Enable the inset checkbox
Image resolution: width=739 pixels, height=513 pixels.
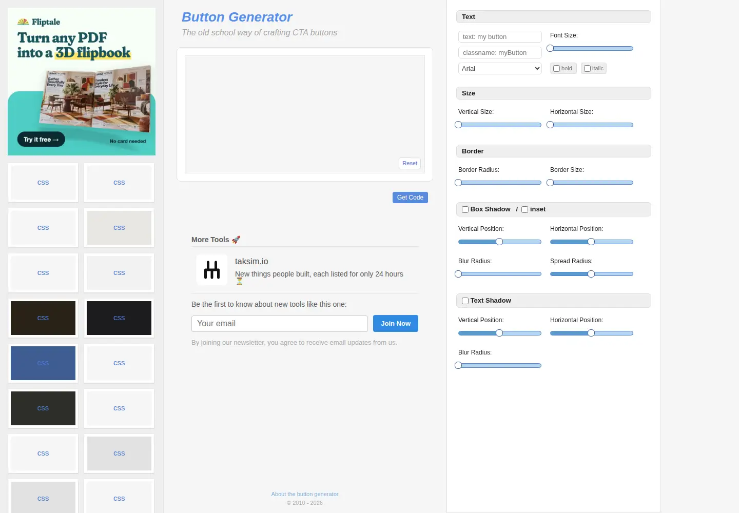tap(524, 209)
